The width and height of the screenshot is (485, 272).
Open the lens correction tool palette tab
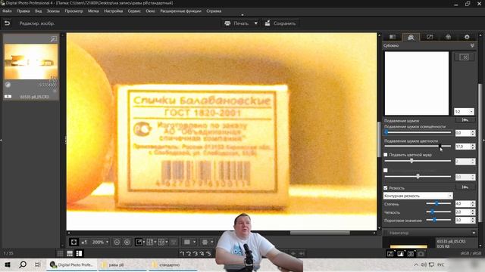coord(448,37)
